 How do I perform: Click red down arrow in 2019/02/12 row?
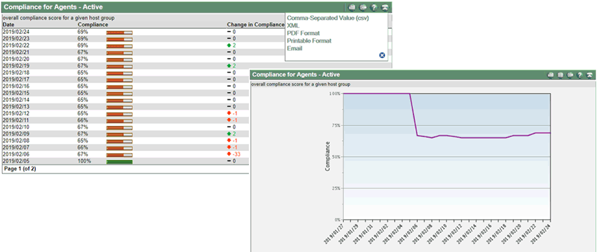229,114
